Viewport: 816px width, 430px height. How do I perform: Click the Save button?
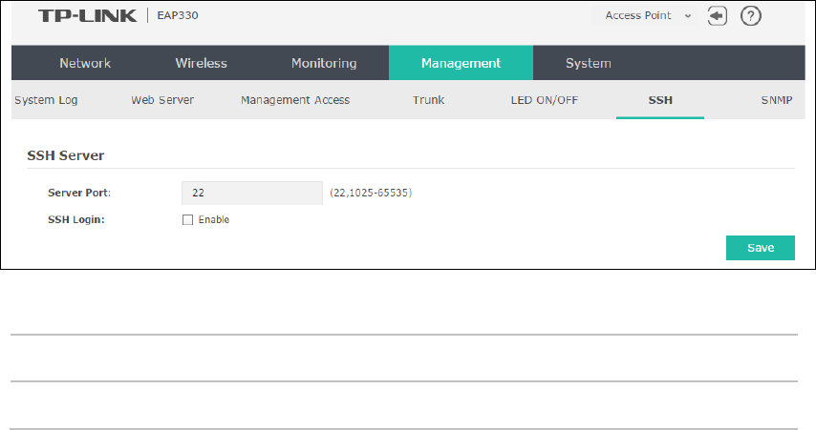pyautogui.click(x=761, y=248)
